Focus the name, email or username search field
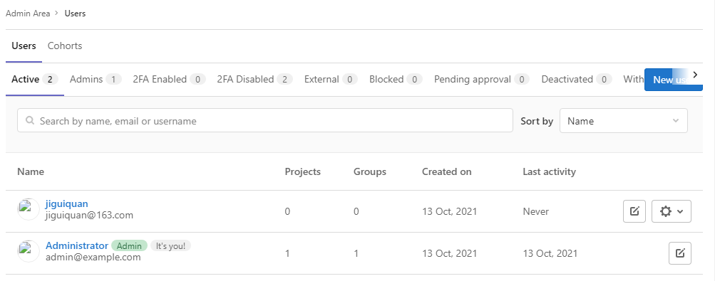Viewport: 715px width, 281px height. 265,120
